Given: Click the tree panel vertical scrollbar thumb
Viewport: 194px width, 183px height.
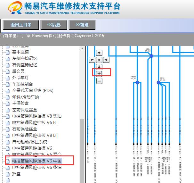Looking at the screenshot, I should pyautogui.click(x=82, y=151).
